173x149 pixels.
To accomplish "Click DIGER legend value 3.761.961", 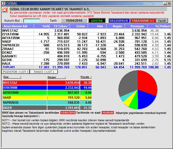I will (x=72, y=108).
